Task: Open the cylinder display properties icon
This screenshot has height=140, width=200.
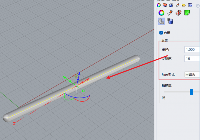Action: [170, 21]
